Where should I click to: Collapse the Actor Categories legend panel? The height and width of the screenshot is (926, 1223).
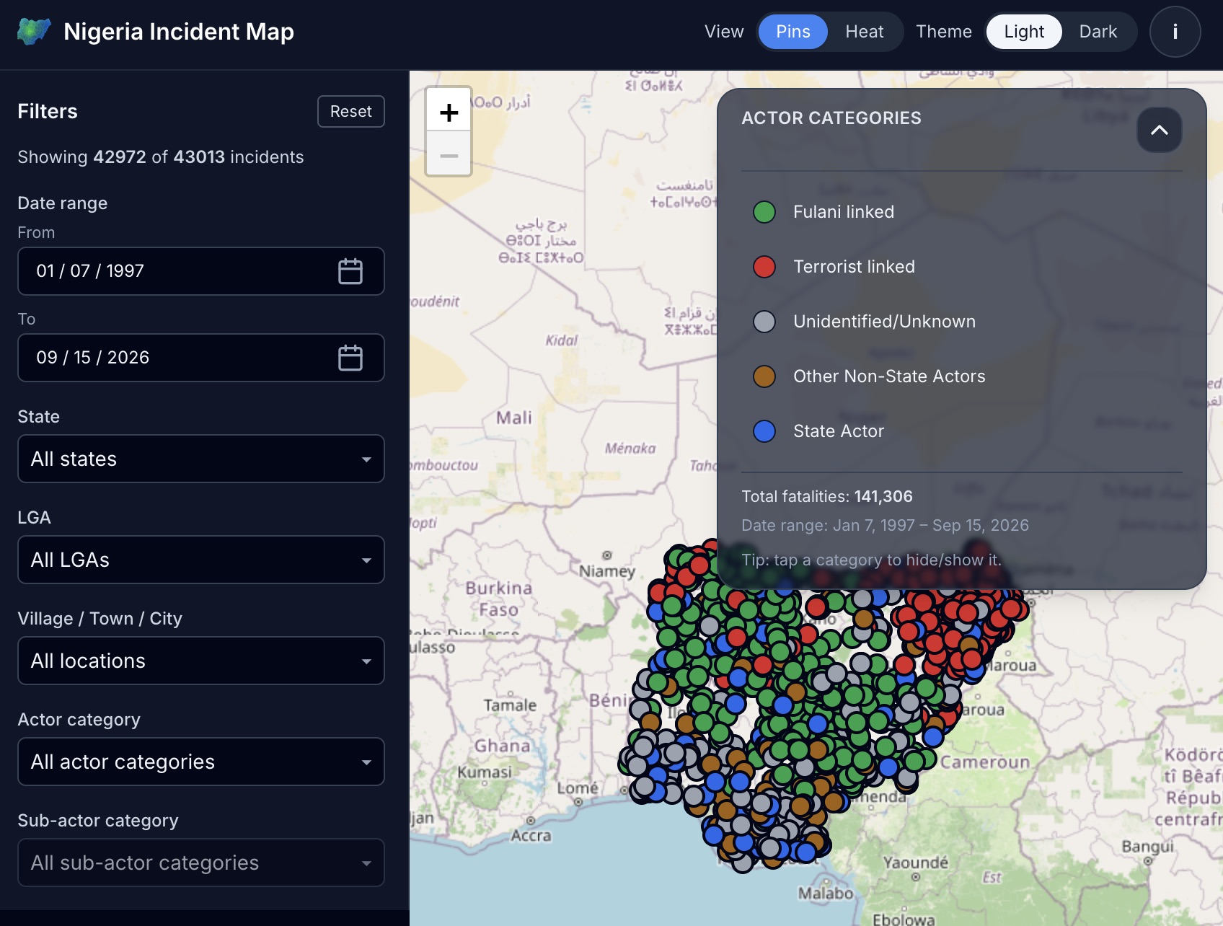coord(1159,130)
